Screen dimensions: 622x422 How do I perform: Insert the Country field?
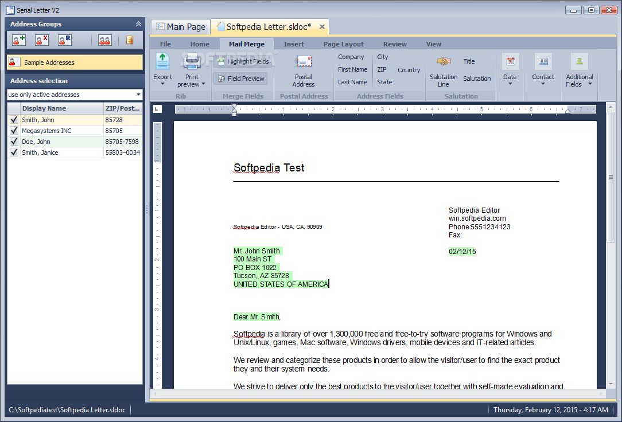coord(409,70)
